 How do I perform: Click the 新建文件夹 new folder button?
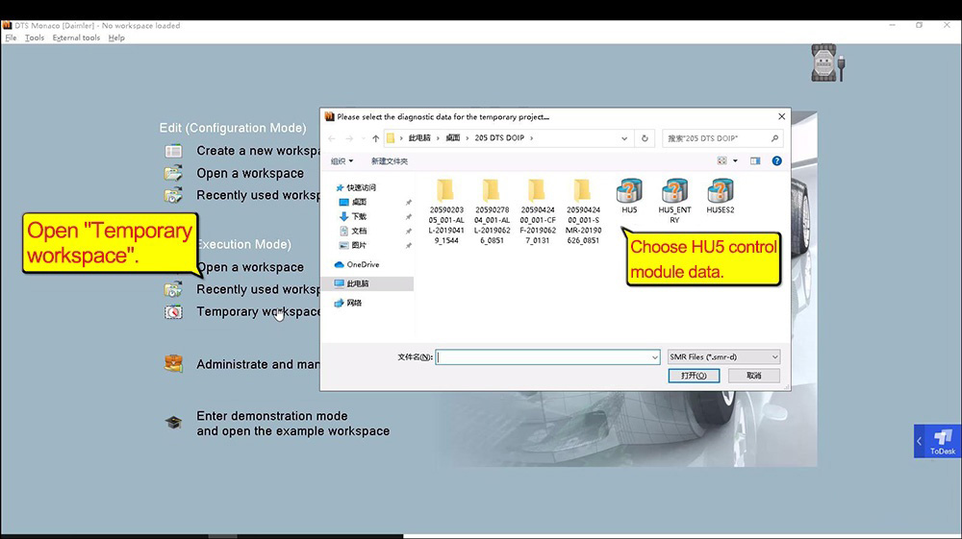tap(389, 161)
